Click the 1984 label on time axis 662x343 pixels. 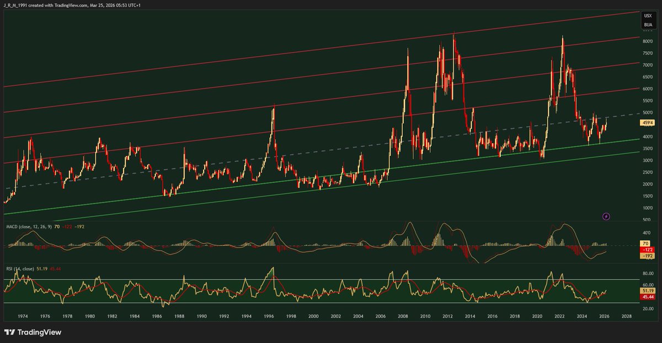134,317
